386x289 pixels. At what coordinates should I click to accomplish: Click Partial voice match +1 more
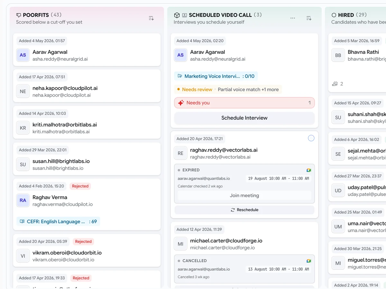tap(248, 90)
